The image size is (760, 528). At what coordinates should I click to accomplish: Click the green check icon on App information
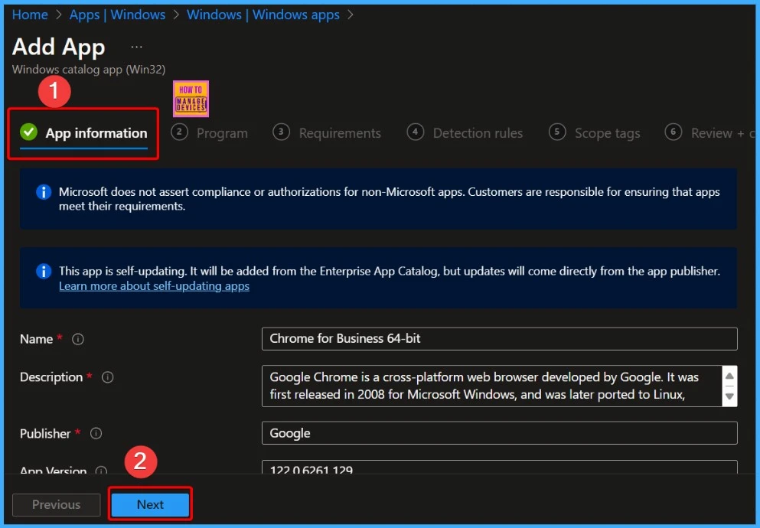point(28,132)
